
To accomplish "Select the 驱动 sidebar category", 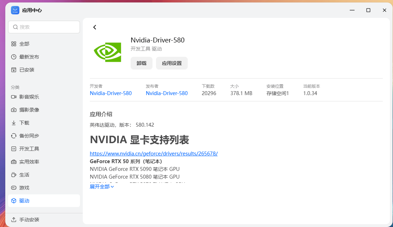I will click(44, 201).
